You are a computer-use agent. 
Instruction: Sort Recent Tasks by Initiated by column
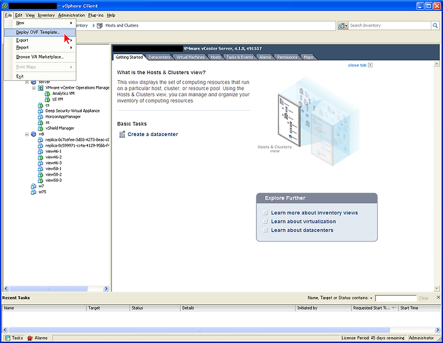[x=323, y=308]
